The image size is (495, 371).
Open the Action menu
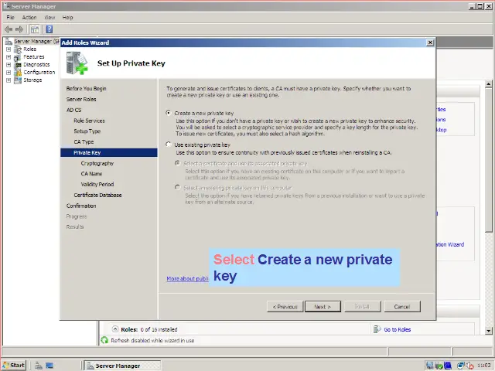pos(29,18)
